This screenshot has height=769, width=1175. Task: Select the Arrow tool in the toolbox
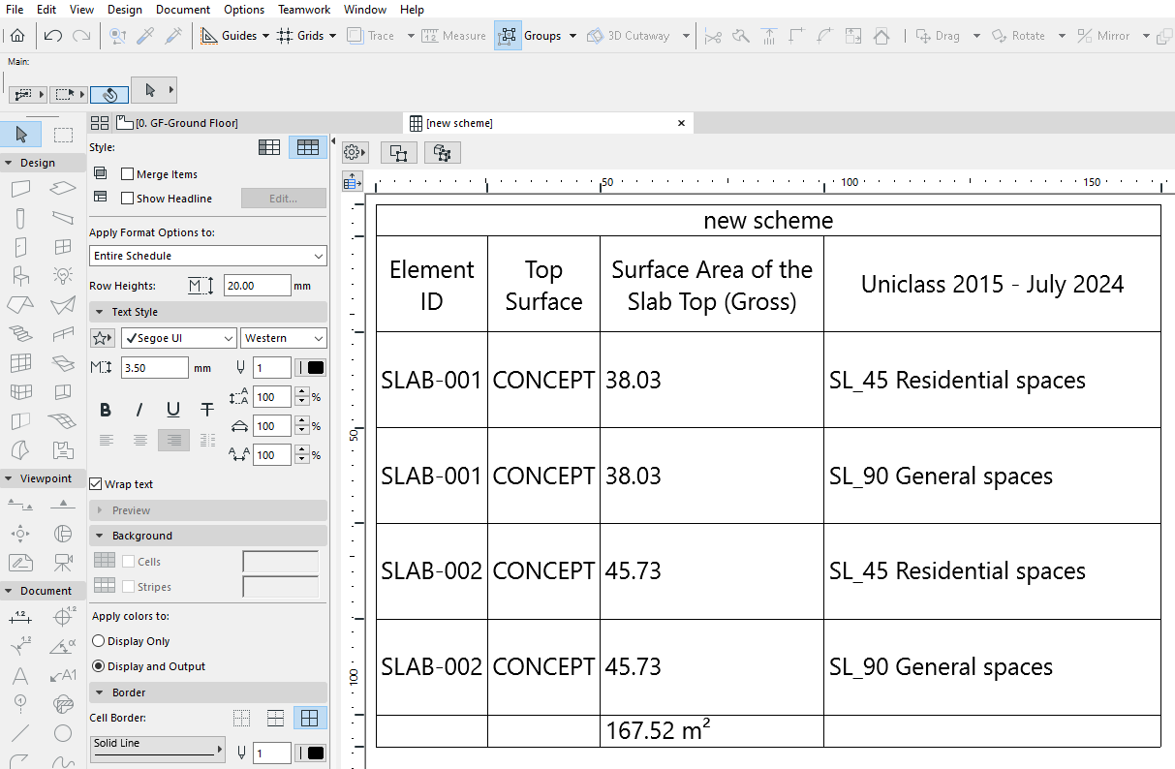(x=20, y=134)
